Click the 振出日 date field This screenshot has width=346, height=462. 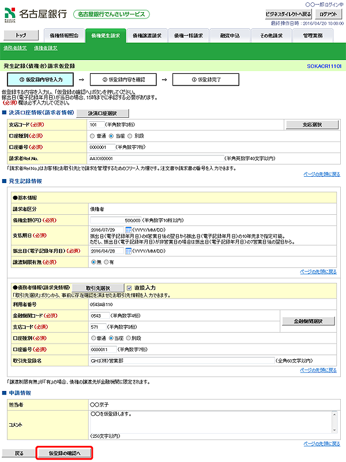(107, 251)
